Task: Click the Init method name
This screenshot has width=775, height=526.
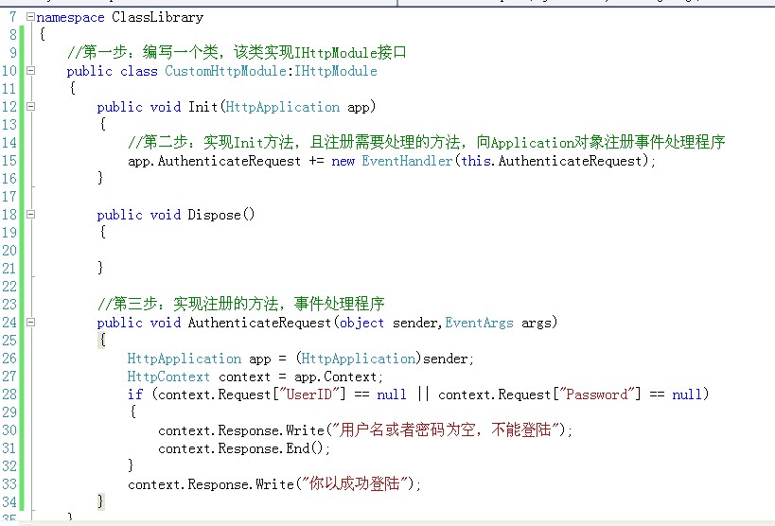Action: point(203,107)
